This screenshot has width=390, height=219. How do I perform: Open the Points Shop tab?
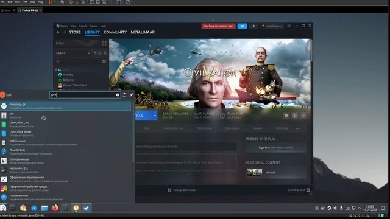click(204, 128)
